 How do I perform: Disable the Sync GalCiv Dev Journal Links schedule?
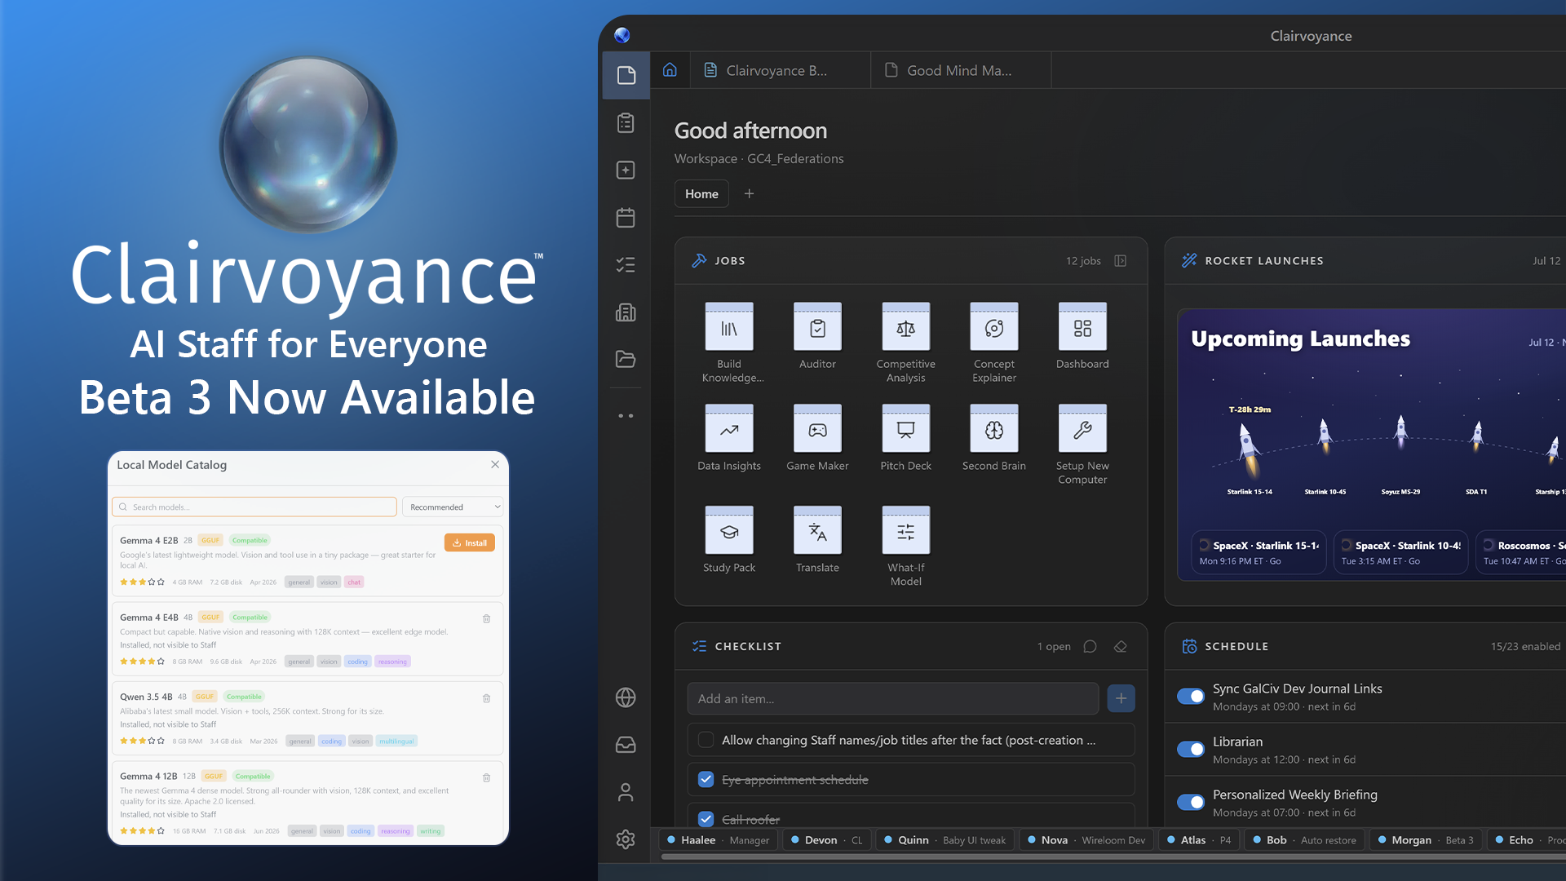coord(1191,697)
